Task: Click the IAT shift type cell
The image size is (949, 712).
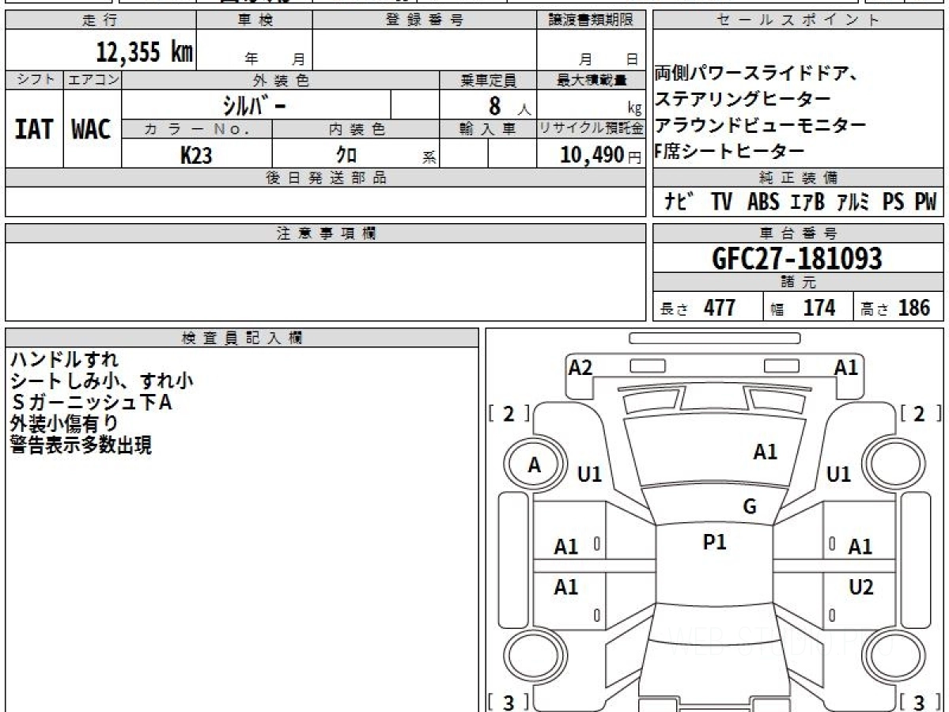Action: point(34,130)
